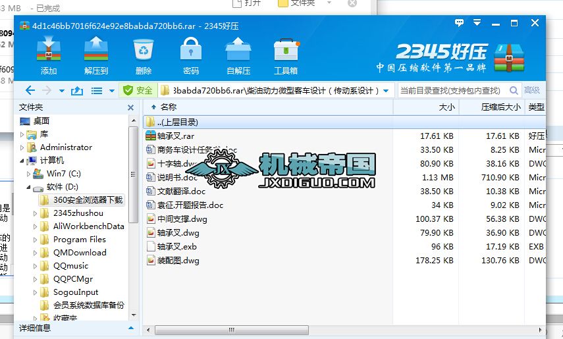Close the 文件夹 folder pane
Screen dimensions: 563x339
pos(130,107)
